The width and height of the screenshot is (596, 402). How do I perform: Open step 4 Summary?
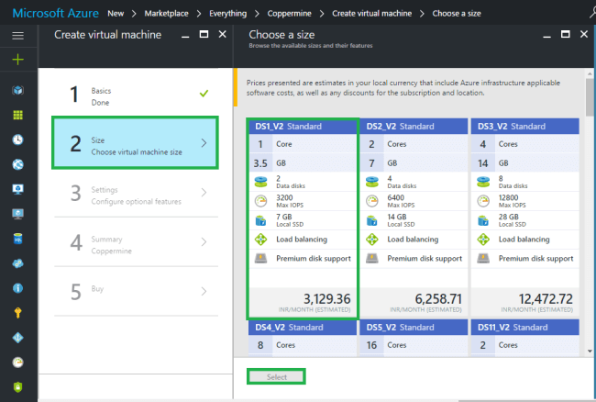136,242
